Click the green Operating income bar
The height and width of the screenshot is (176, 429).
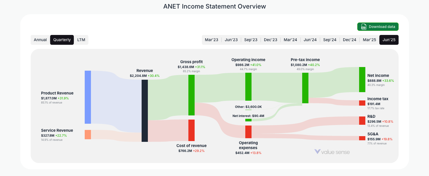click(x=248, y=87)
